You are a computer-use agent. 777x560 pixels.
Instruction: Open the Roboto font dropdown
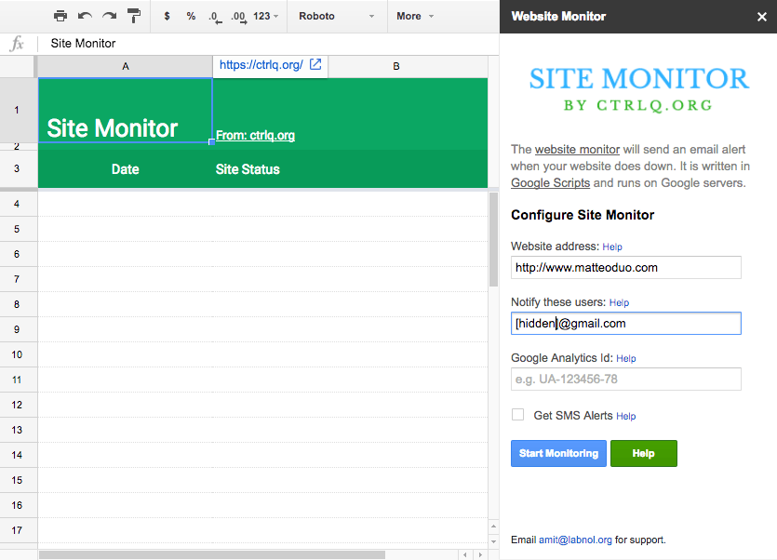tap(337, 16)
